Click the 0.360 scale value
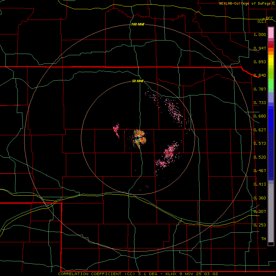The width and height of the screenshot is (276, 276). (x=260, y=198)
